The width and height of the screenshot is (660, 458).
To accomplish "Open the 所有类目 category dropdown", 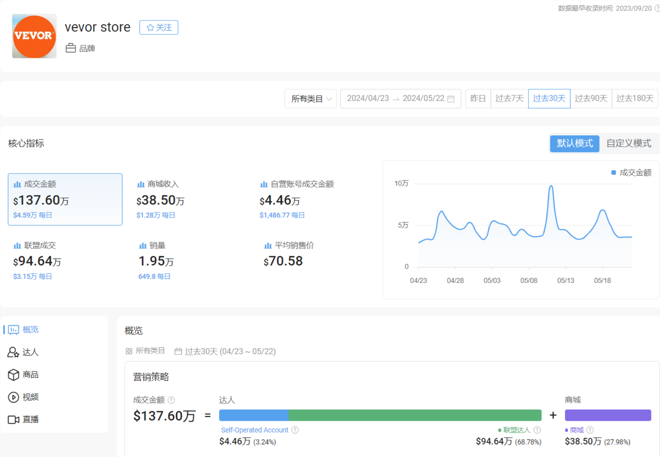I will 311,99.
